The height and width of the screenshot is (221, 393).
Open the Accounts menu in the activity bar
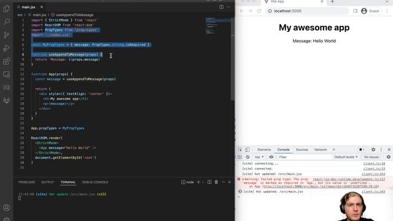point(7,207)
